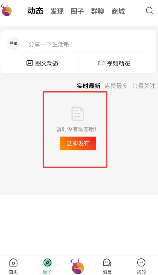This screenshot has height=275, width=158.
Task: Sort by 点赞最多
Action: pos(116,86)
